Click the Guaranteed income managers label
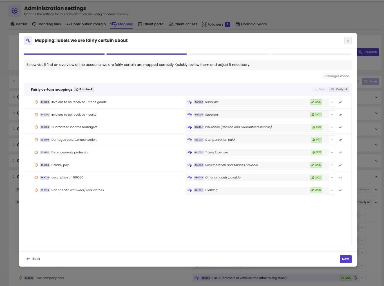The height and width of the screenshot is (286, 384). (x=74, y=127)
